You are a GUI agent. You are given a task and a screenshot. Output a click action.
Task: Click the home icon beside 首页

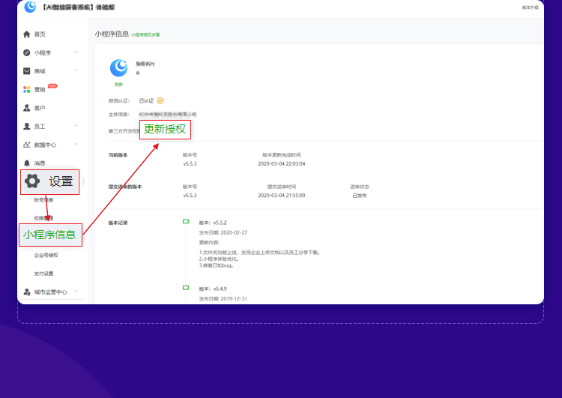(x=27, y=34)
